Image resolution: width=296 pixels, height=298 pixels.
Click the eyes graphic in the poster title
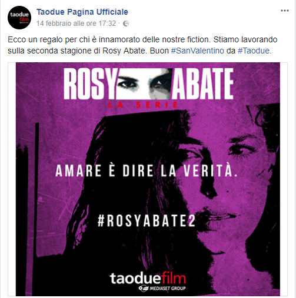[x=144, y=84]
